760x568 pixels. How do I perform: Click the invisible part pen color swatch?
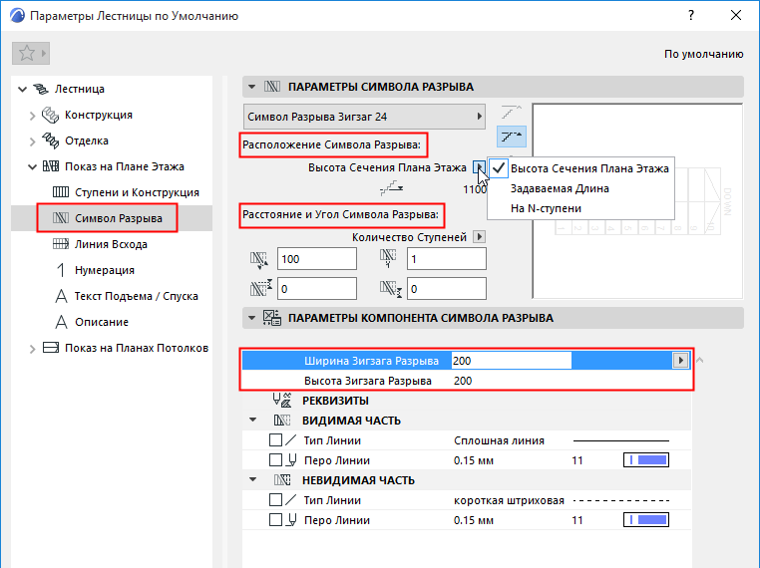646,520
